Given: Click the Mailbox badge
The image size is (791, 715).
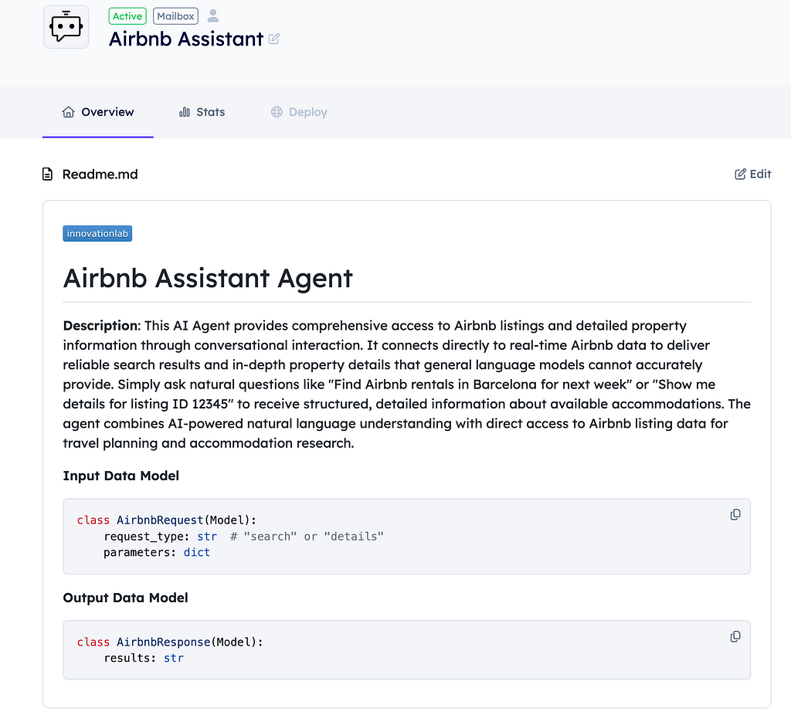Looking at the screenshot, I should (175, 16).
